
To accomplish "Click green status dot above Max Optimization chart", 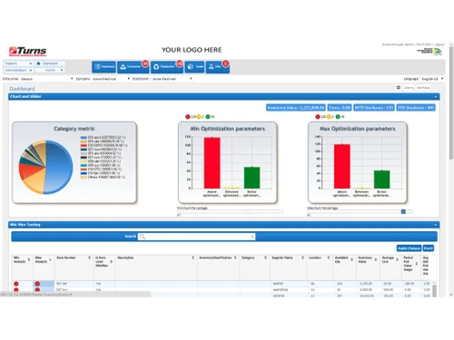I will 338,117.
